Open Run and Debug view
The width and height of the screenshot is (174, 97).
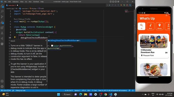(2, 22)
